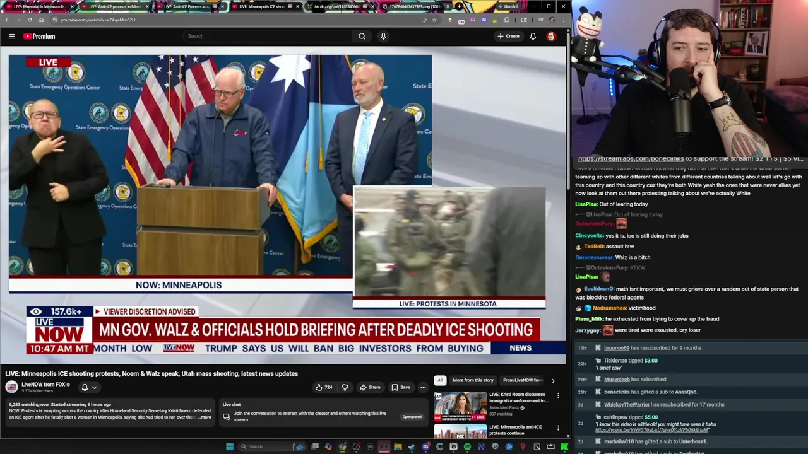Screen dimensions: 808x454
Task: Expand the description with ...more
Action: [205, 417]
